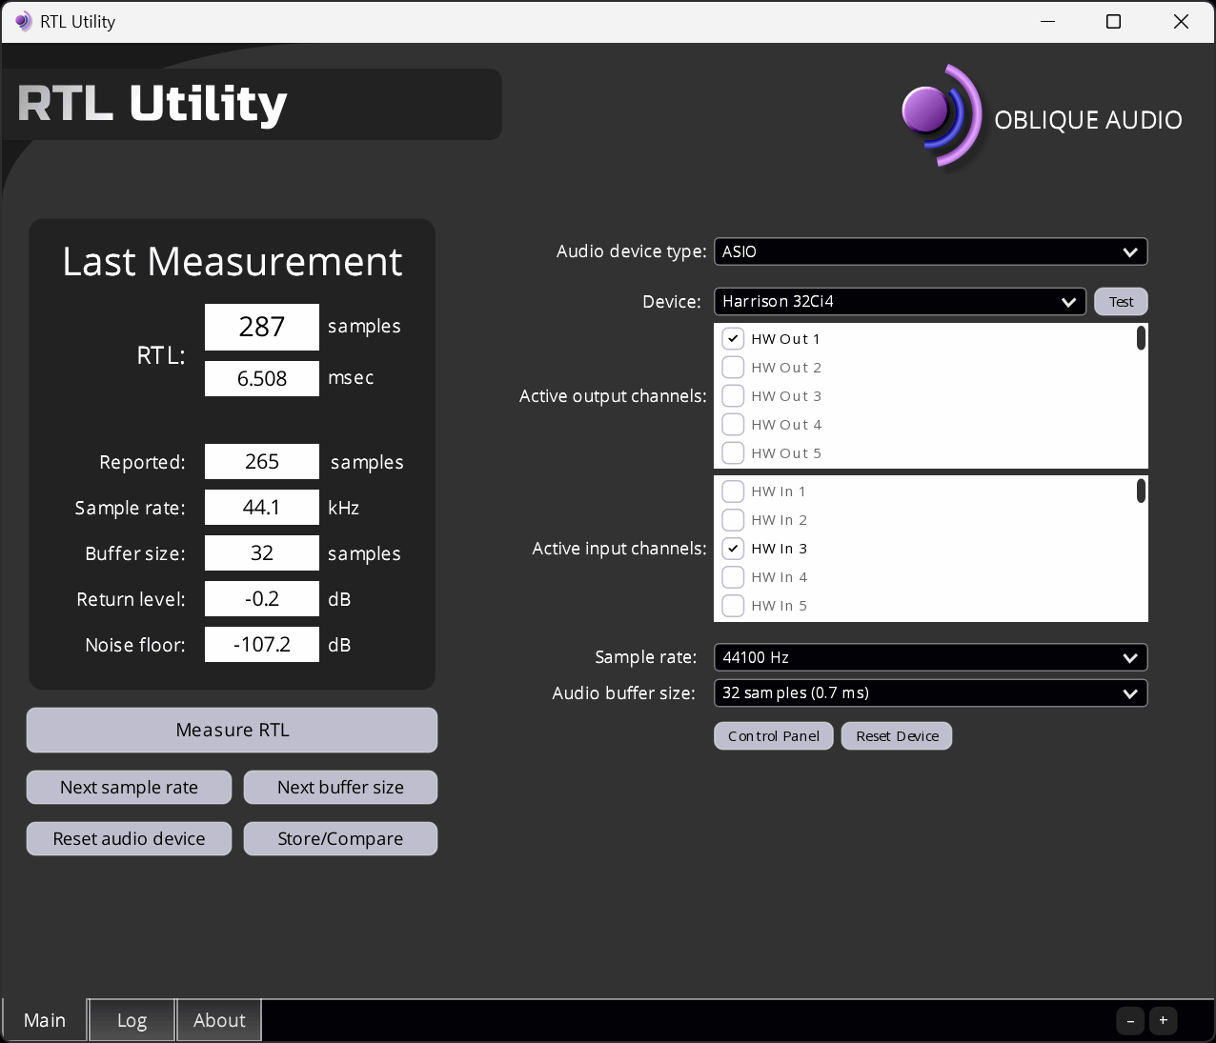This screenshot has width=1216, height=1043.
Task: Open the Audio device type dropdown
Action: [930, 251]
